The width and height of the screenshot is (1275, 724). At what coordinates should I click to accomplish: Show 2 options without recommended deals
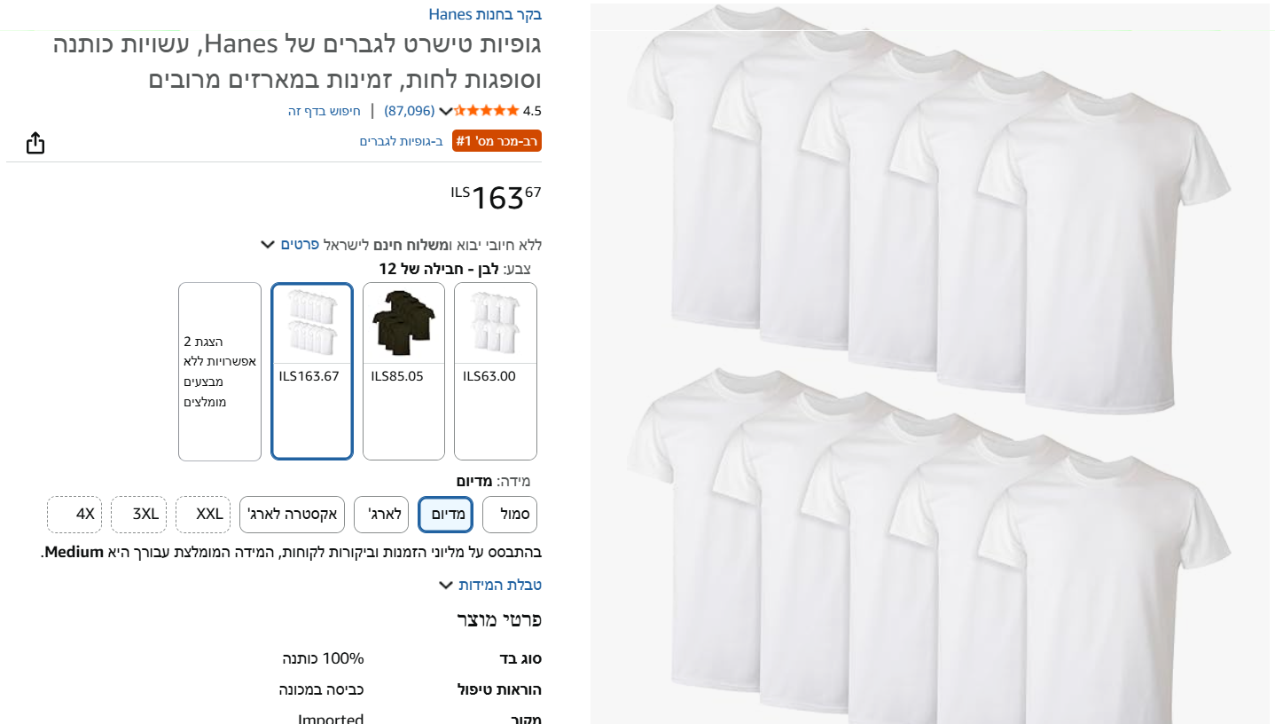point(220,372)
